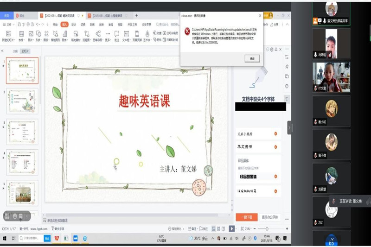
Task: Insert a 文本框 (Text Box)
Action: pyautogui.click(x=127, y=34)
